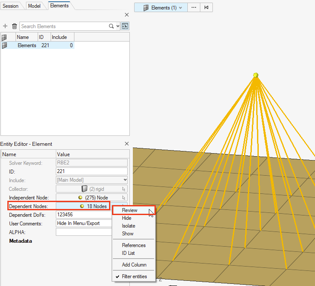
Task: Open the three-dots options button
Action: coord(194,7)
